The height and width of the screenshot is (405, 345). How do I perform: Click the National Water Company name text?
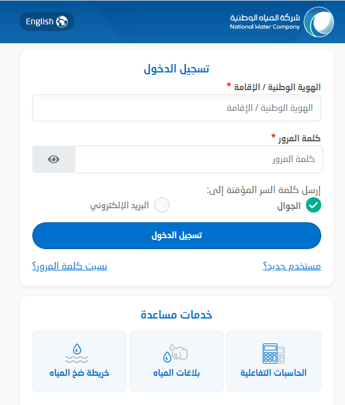265,22
